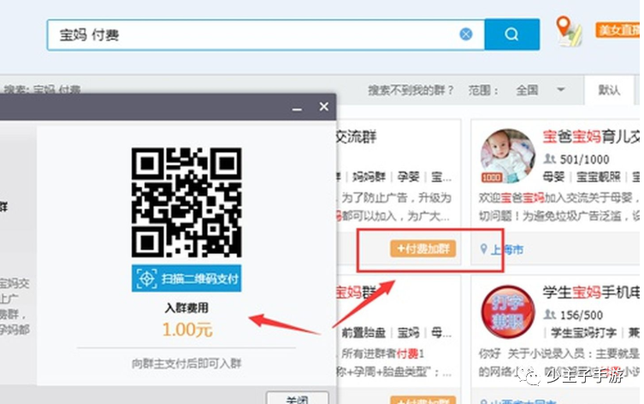644x404 pixels.
Task: Click the 母婴 tag on the 宝爸宝妈 group
Action: (553, 177)
